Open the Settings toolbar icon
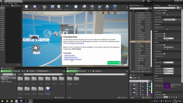This screenshot has height=103, width=183. tap(67, 7)
